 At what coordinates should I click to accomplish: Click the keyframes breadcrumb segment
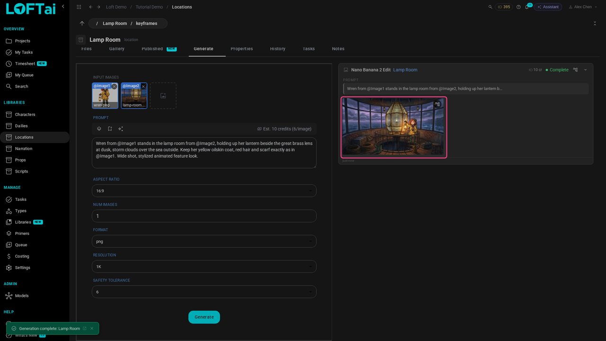(x=146, y=23)
